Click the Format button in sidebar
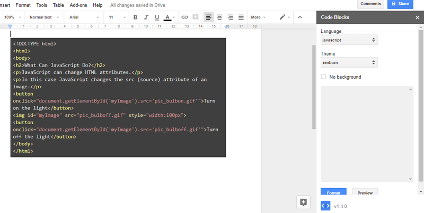This screenshot has height=213, width=424. click(333, 192)
